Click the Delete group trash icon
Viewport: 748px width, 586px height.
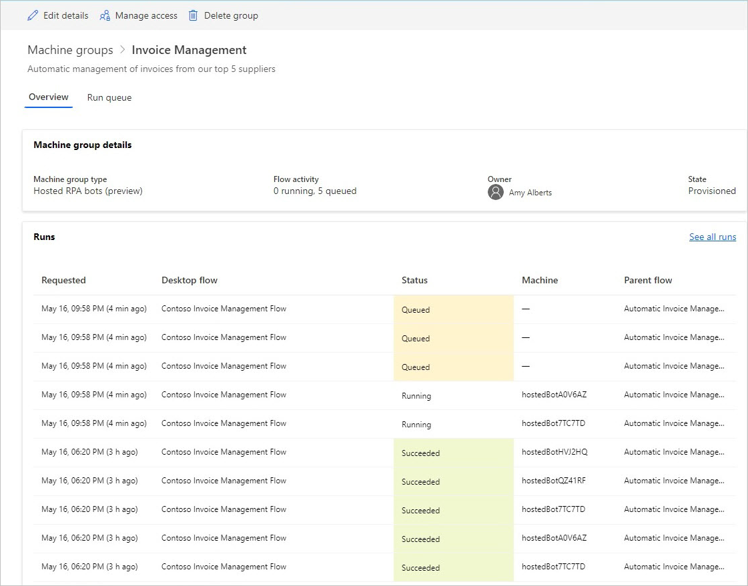pyautogui.click(x=193, y=15)
